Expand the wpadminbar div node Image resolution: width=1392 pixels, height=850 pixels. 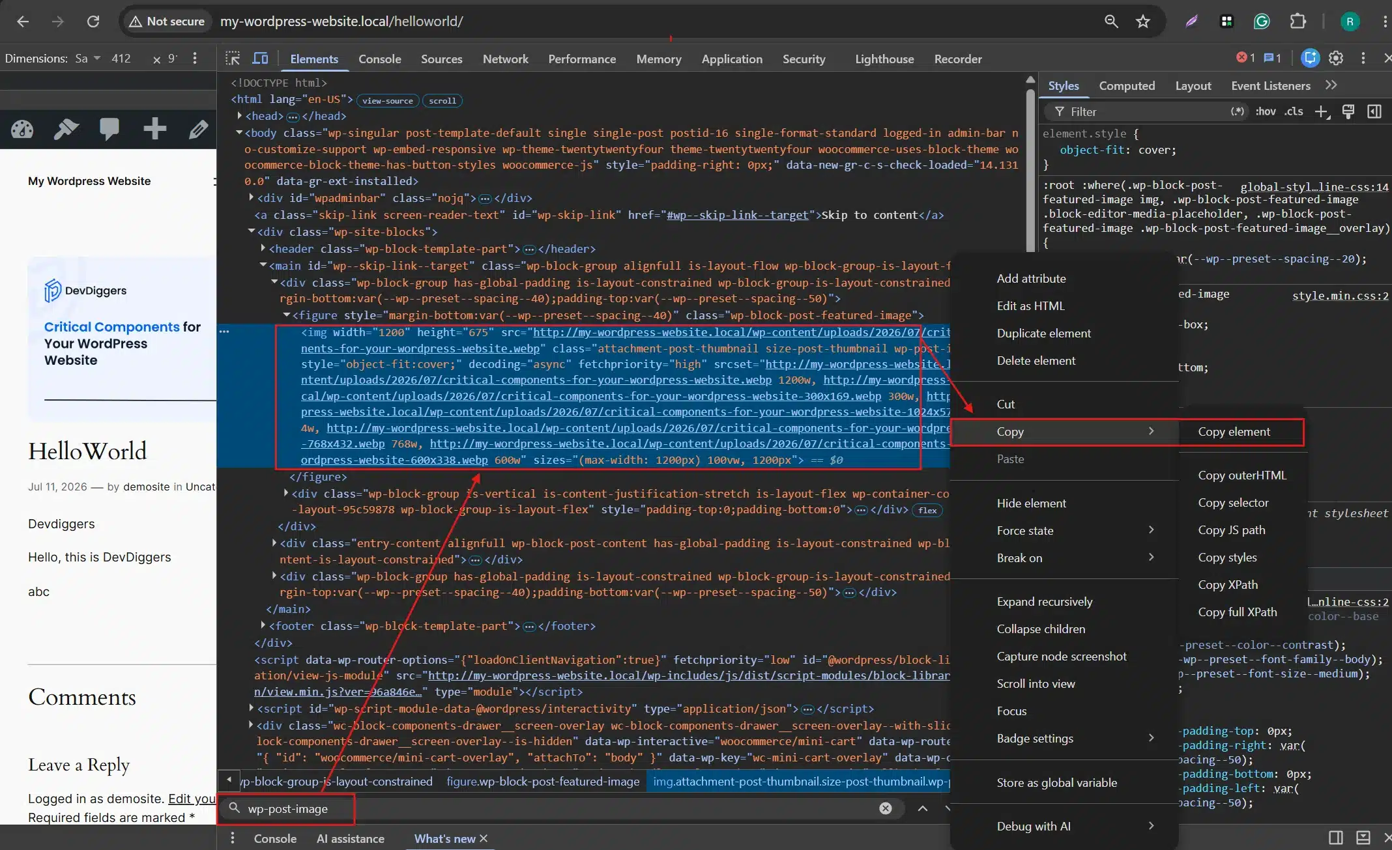251,197
